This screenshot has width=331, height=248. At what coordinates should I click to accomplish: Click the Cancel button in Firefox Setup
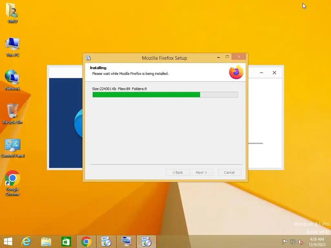[229, 172]
